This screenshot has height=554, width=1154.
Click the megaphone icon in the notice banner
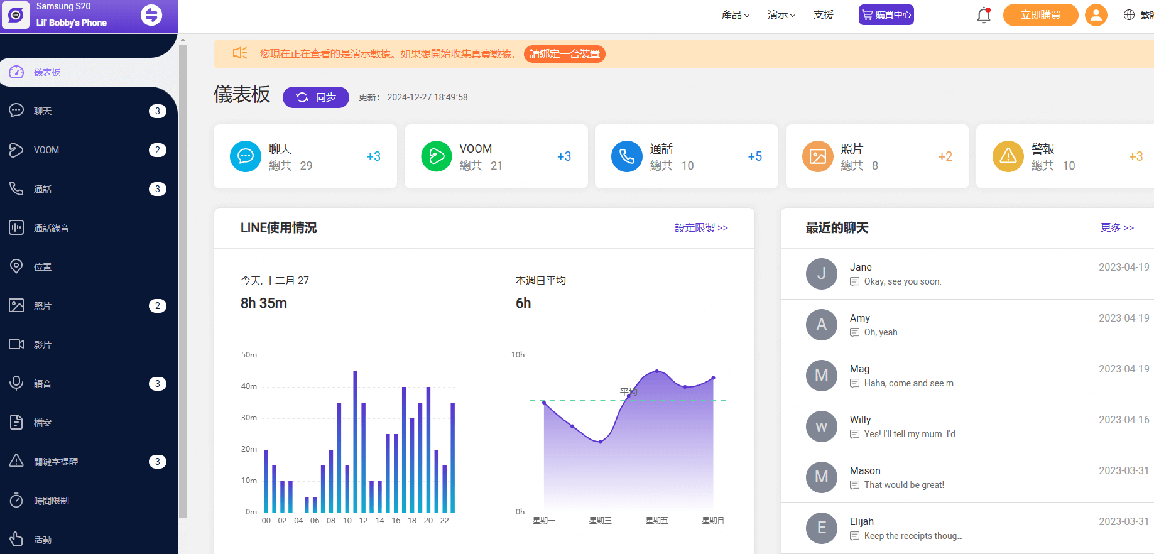point(240,53)
